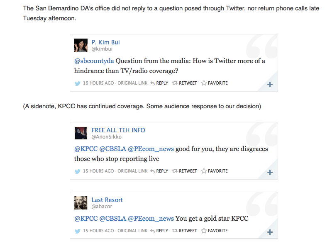
Task: Click the FREE ALL TEH INFO avatar
Action: point(81,133)
